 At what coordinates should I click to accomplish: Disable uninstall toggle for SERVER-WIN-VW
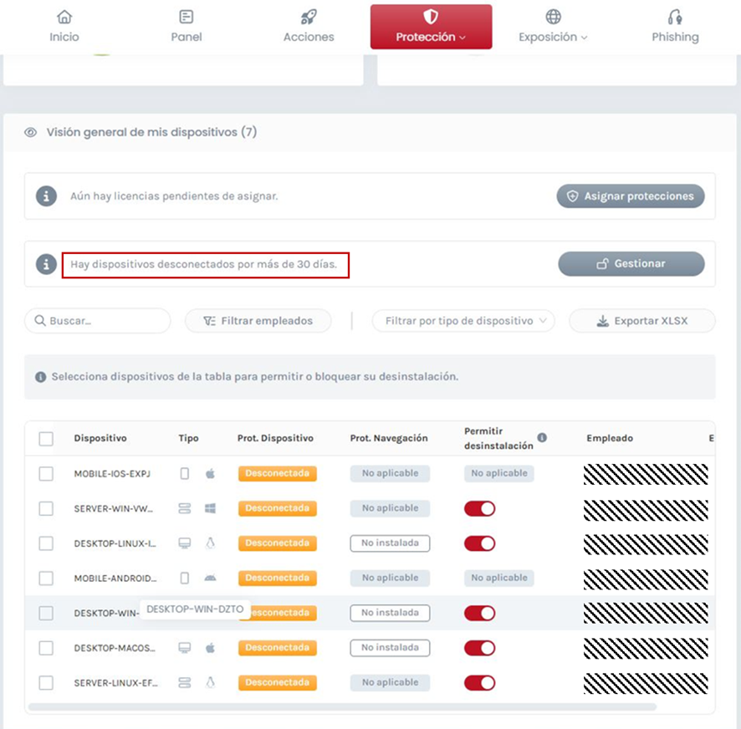coord(479,508)
